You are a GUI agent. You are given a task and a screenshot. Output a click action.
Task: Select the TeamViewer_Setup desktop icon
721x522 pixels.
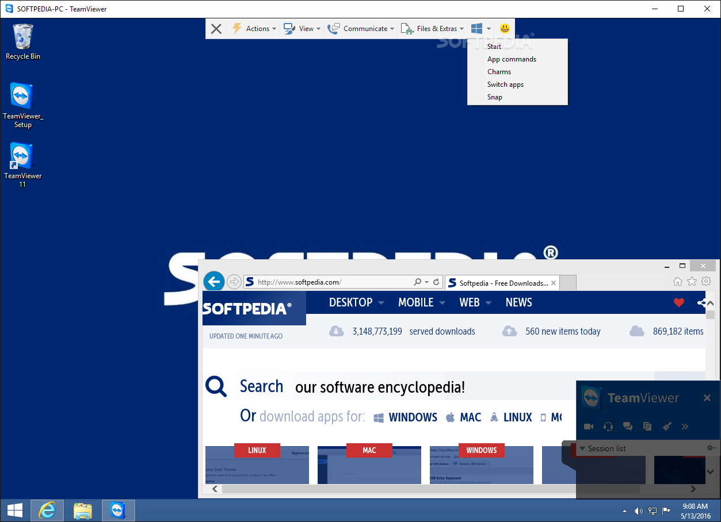23,105
